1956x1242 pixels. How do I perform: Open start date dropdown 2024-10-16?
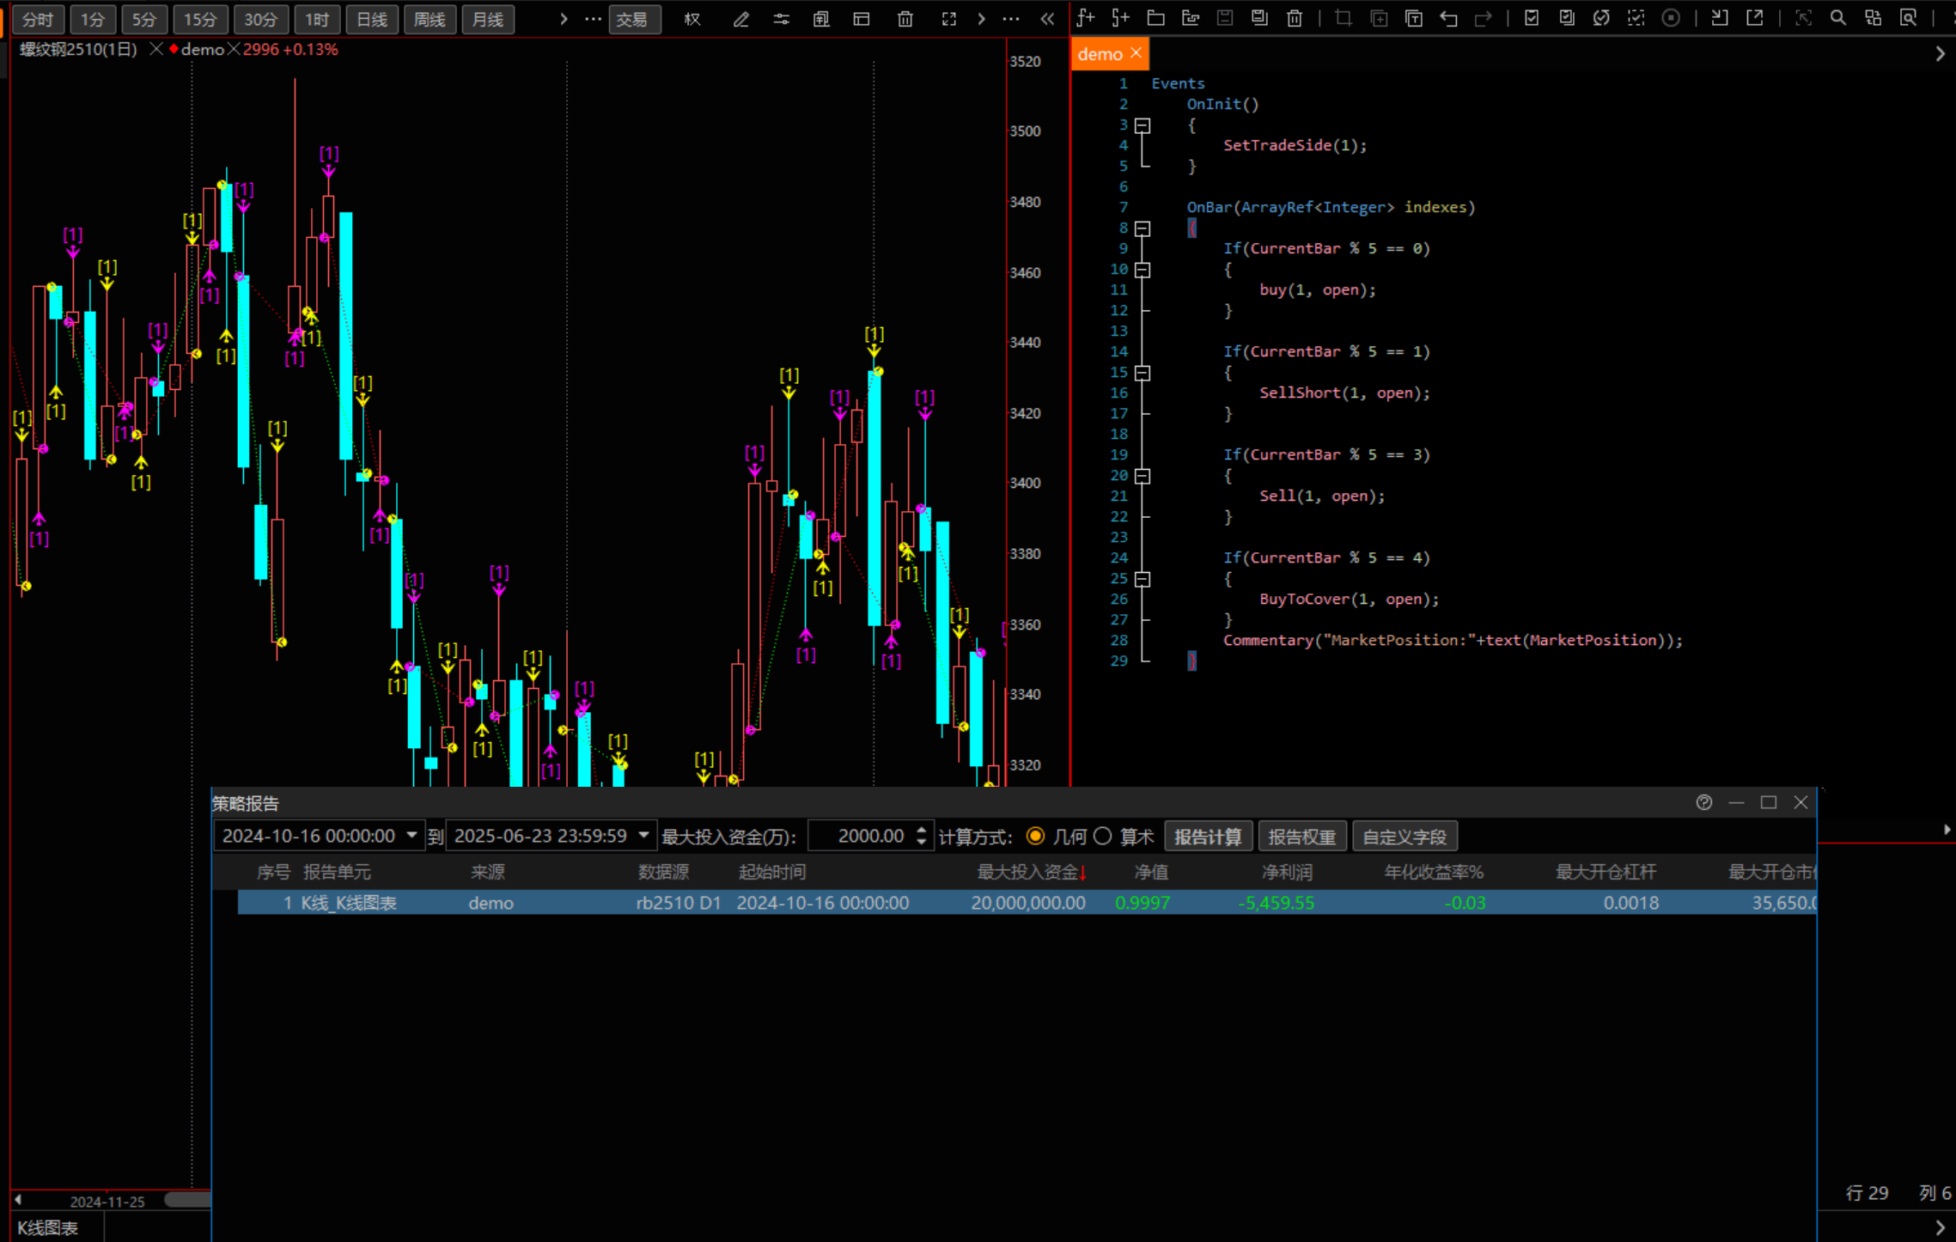[x=411, y=836]
